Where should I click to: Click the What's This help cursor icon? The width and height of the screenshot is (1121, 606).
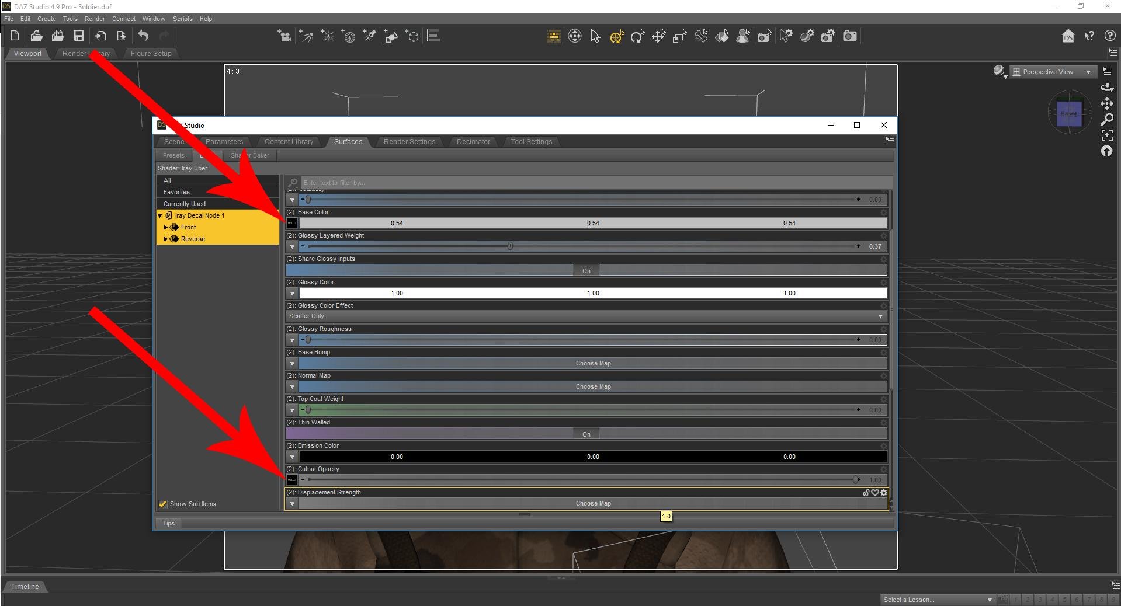pyautogui.click(x=1089, y=36)
